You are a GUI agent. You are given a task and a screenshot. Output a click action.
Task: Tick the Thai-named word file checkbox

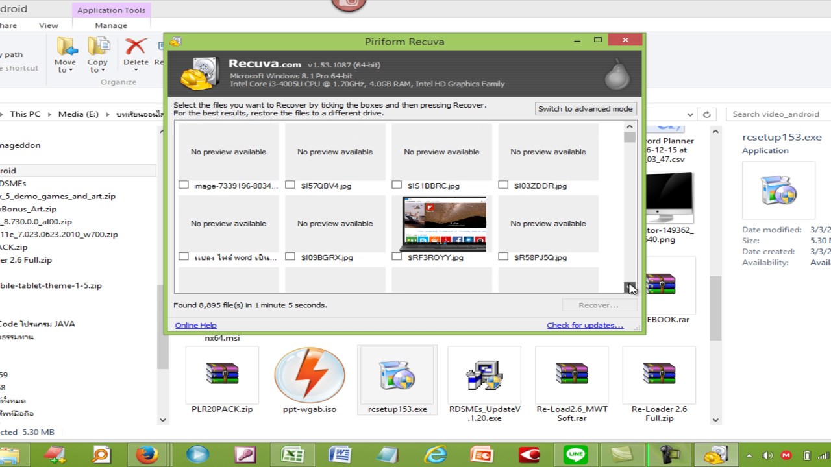pyautogui.click(x=184, y=257)
